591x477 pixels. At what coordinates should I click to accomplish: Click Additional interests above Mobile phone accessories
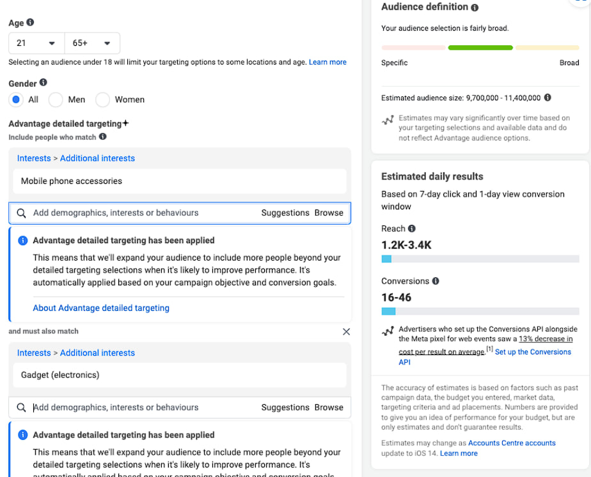pyautogui.click(x=97, y=158)
